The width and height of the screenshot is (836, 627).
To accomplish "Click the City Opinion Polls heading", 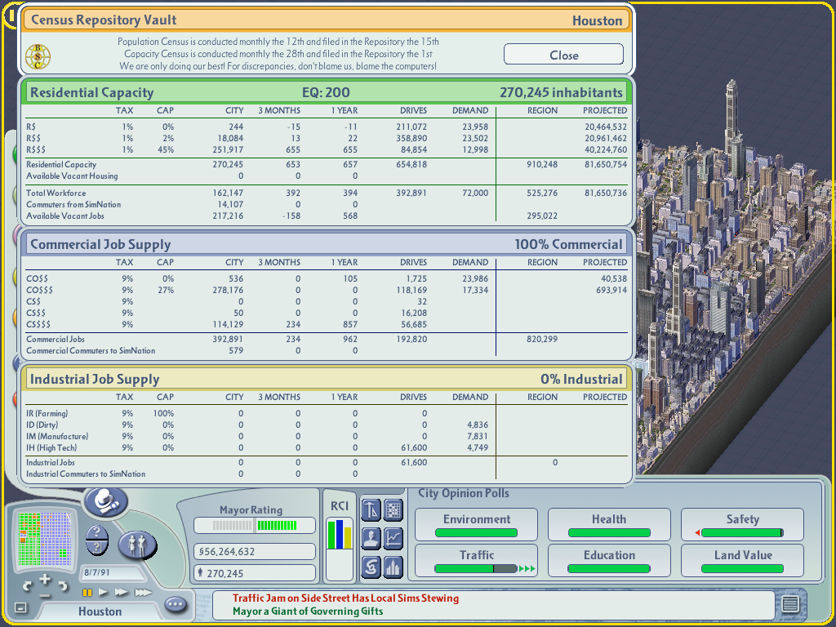I will tap(464, 493).
